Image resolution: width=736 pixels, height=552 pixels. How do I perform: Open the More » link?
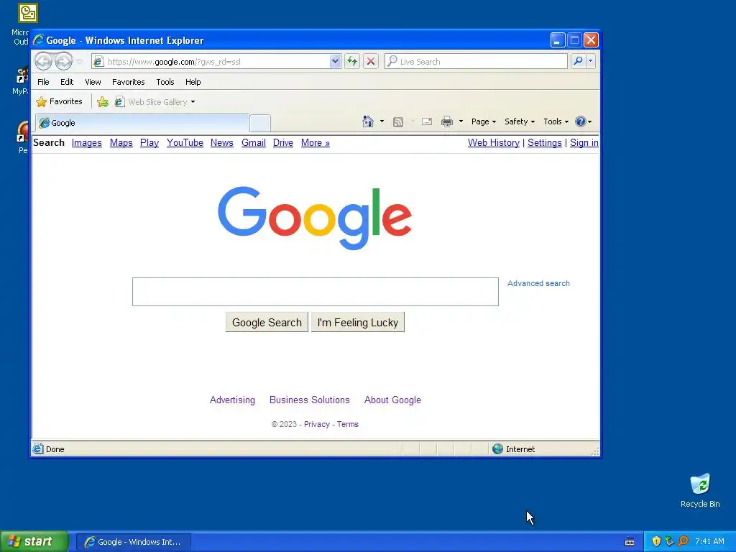316,143
